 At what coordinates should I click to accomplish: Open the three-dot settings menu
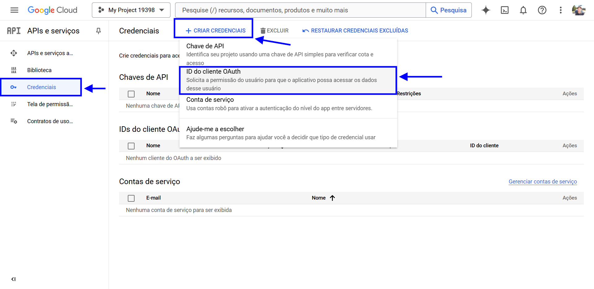561,10
